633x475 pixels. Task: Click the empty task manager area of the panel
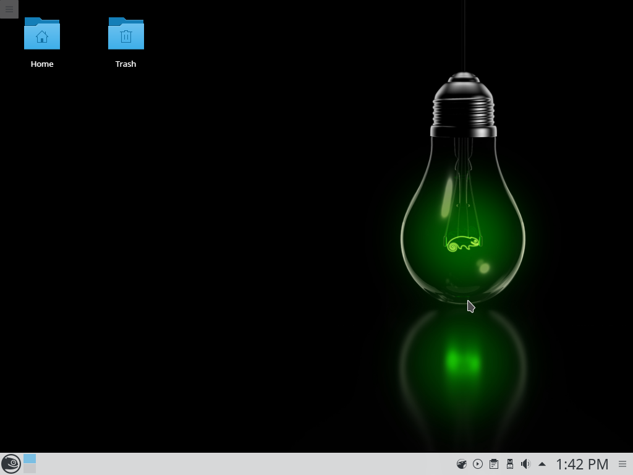click(247, 464)
